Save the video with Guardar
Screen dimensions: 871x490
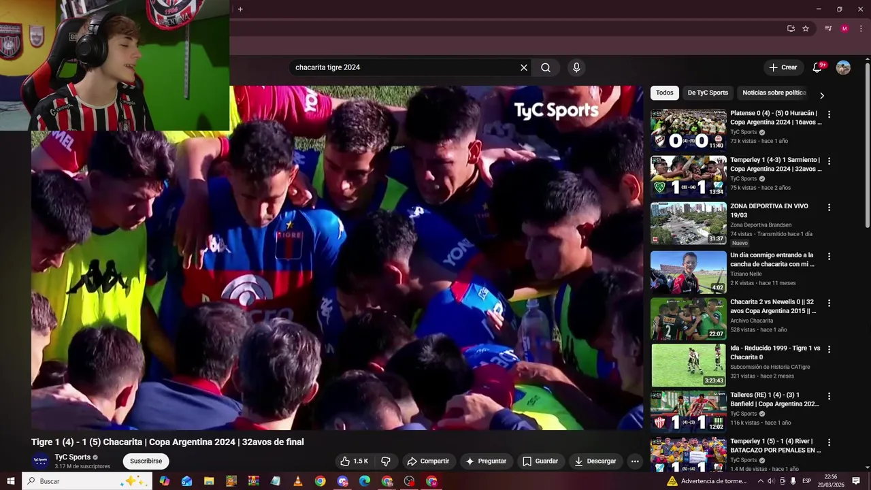coord(540,461)
